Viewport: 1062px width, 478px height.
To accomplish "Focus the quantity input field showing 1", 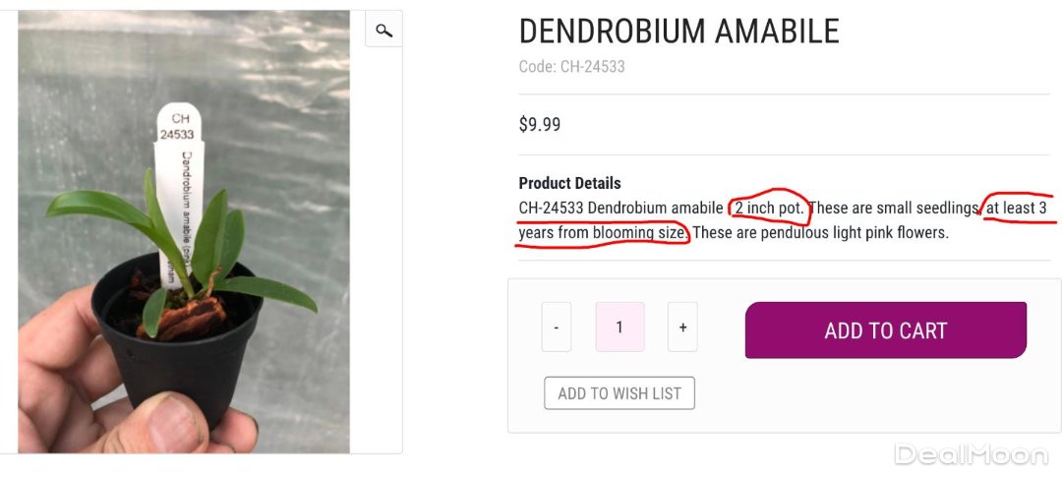I will [x=619, y=328].
